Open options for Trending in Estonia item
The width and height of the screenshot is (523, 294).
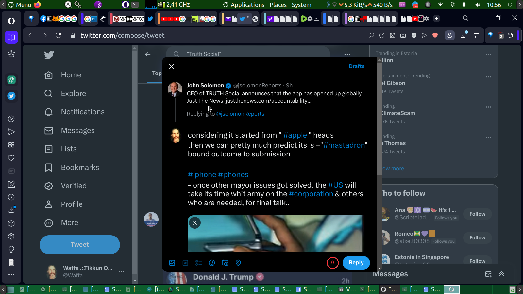488,54
